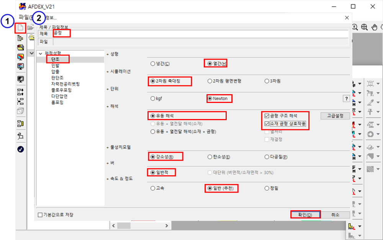Open the dropdown arrow beside the yellow L-shape icon
The width and height of the screenshot is (383, 240).
pyautogui.click(x=359, y=227)
